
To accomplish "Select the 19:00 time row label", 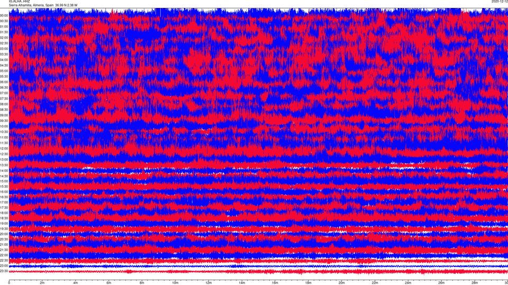I will (4, 224).
